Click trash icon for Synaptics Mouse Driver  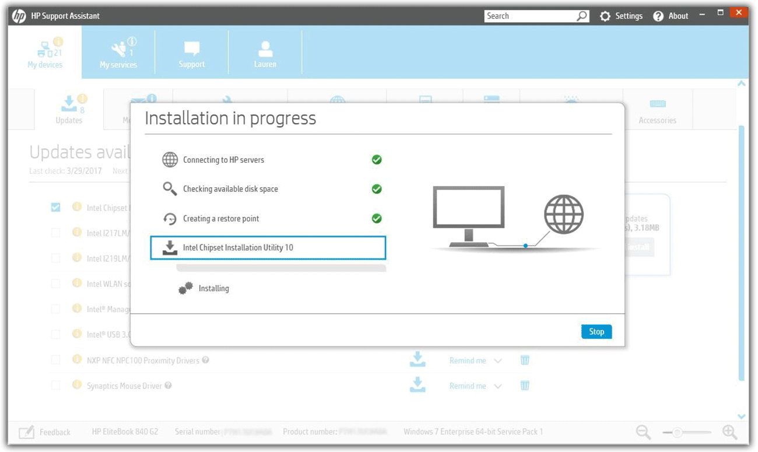tap(525, 385)
